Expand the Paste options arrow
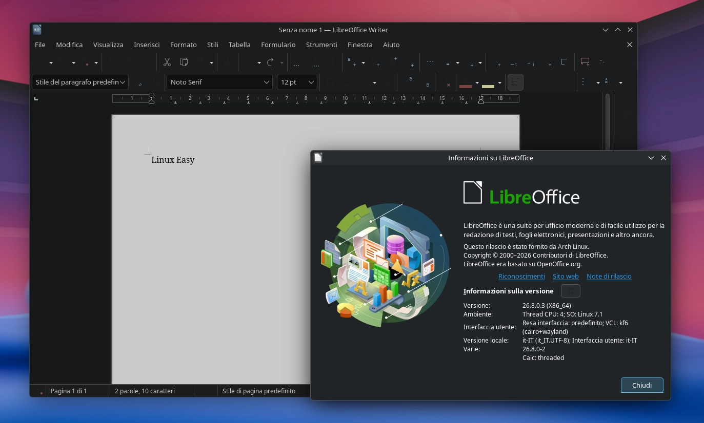Screen dimensions: 704x423 pyautogui.click(x=211, y=62)
